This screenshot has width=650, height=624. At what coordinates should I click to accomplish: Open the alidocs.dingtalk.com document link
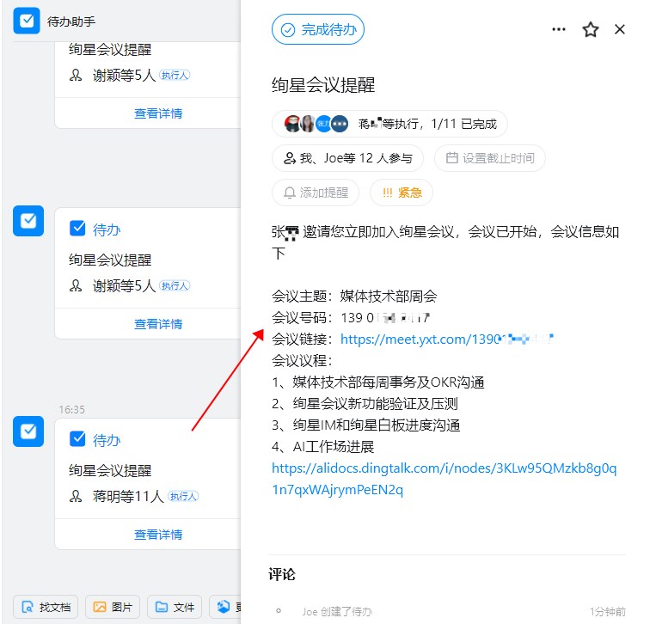(x=444, y=479)
